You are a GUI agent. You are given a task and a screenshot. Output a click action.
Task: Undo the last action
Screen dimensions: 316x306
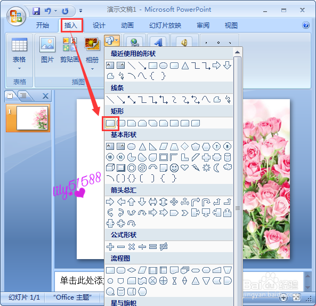pos(48,11)
